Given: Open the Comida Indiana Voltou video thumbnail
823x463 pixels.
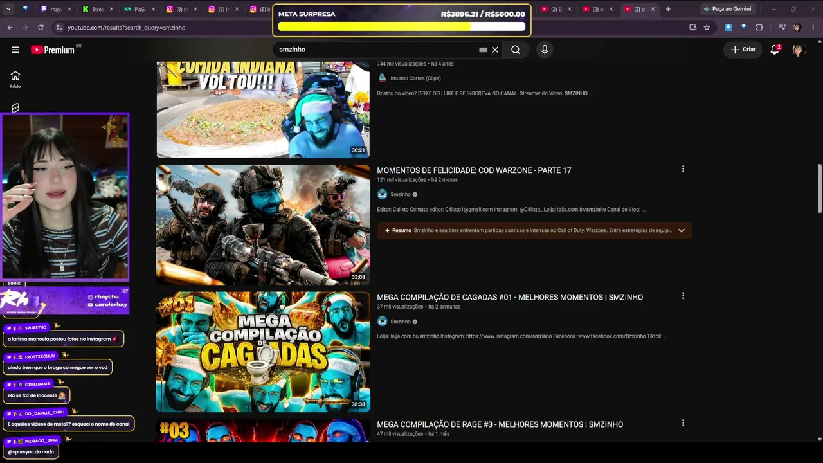Looking at the screenshot, I should [x=263, y=109].
